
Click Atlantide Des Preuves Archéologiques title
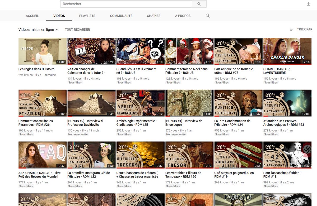point(284,123)
